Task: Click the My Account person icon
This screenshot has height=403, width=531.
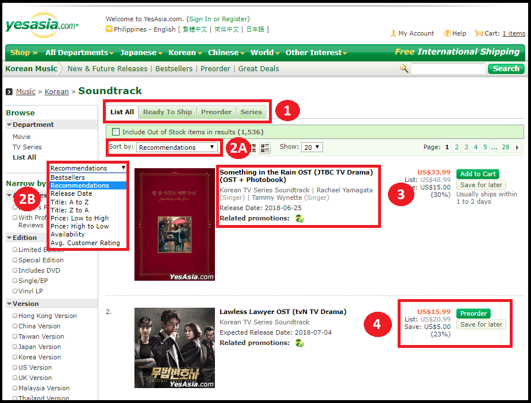Action: coord(393,33)
